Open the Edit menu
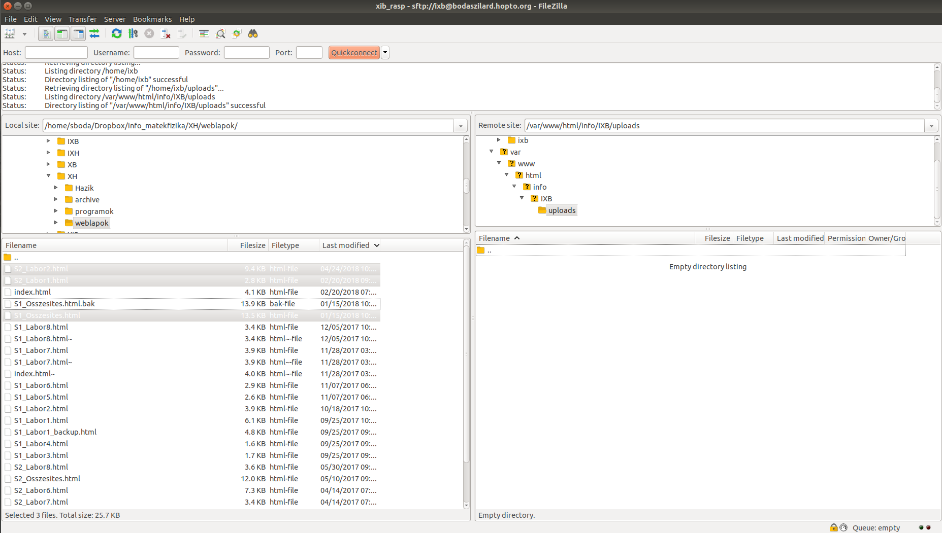This screenshot has width=942, height=533. [30, 19]
